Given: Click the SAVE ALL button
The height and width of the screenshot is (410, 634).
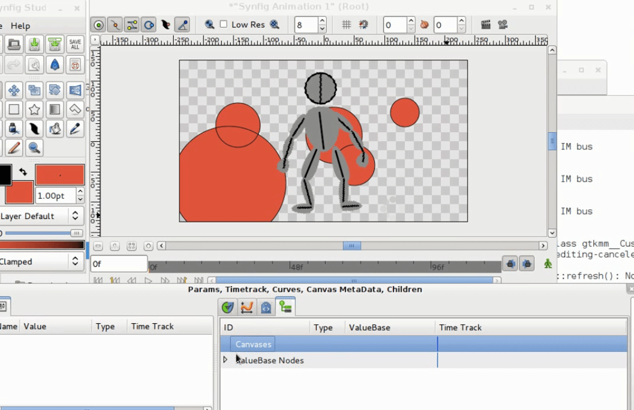Looking at the screenshot, I should (74, 44).
